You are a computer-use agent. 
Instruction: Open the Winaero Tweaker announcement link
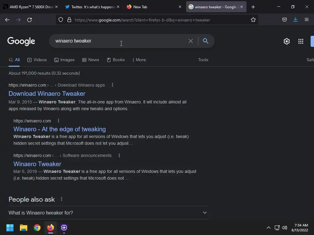click(37, 164)
